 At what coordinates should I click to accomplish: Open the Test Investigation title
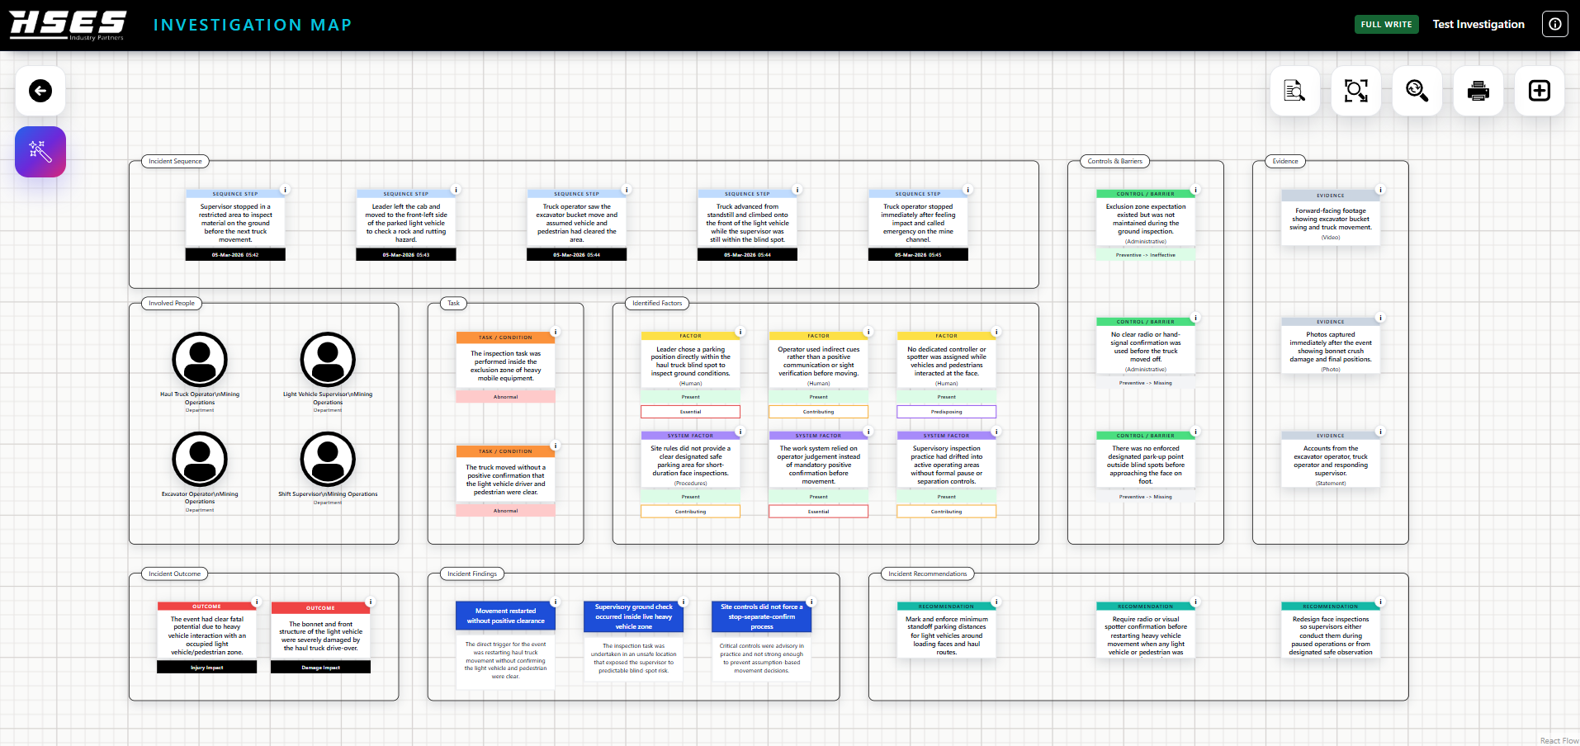1478,24
